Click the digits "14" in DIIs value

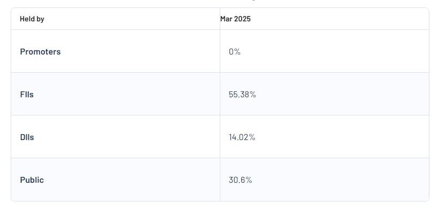pos(233,137)
